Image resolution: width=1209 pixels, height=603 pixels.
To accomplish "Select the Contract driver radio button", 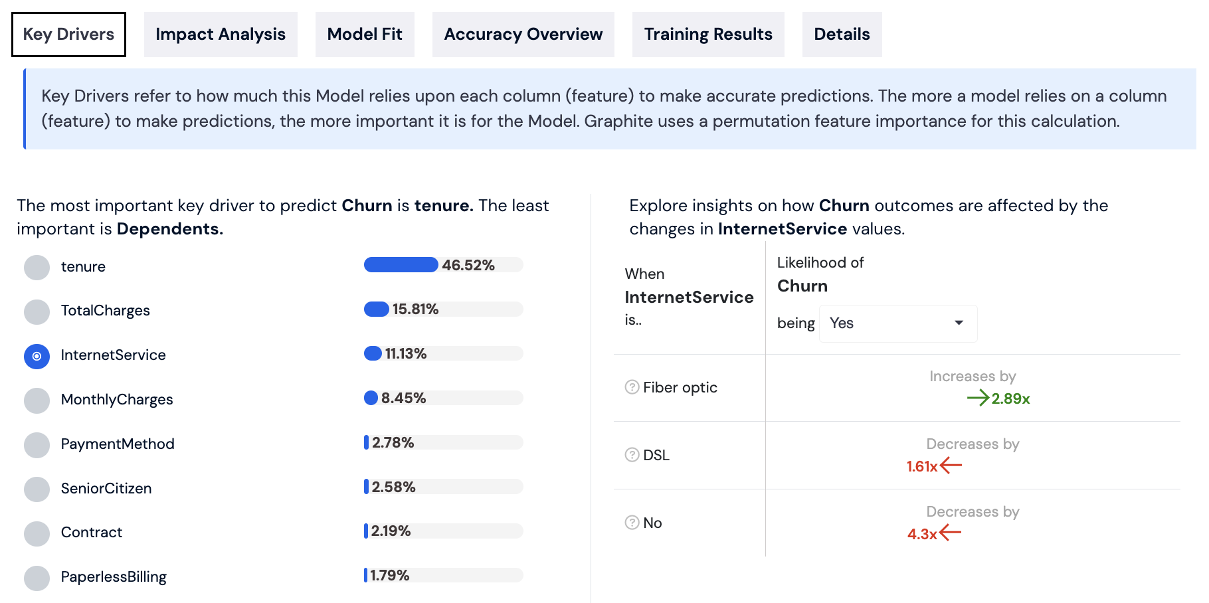I will tap(37, 533).
